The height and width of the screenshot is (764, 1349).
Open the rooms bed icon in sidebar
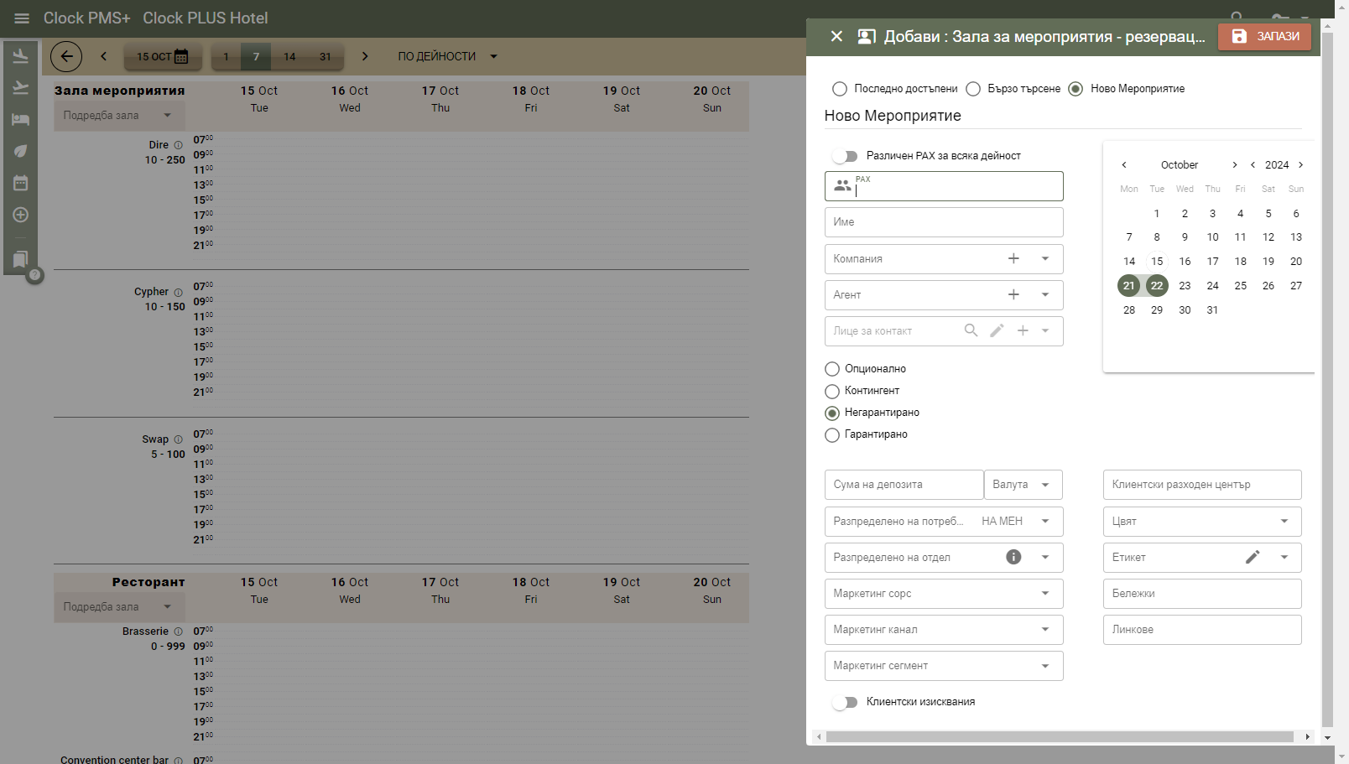point(21,119)
